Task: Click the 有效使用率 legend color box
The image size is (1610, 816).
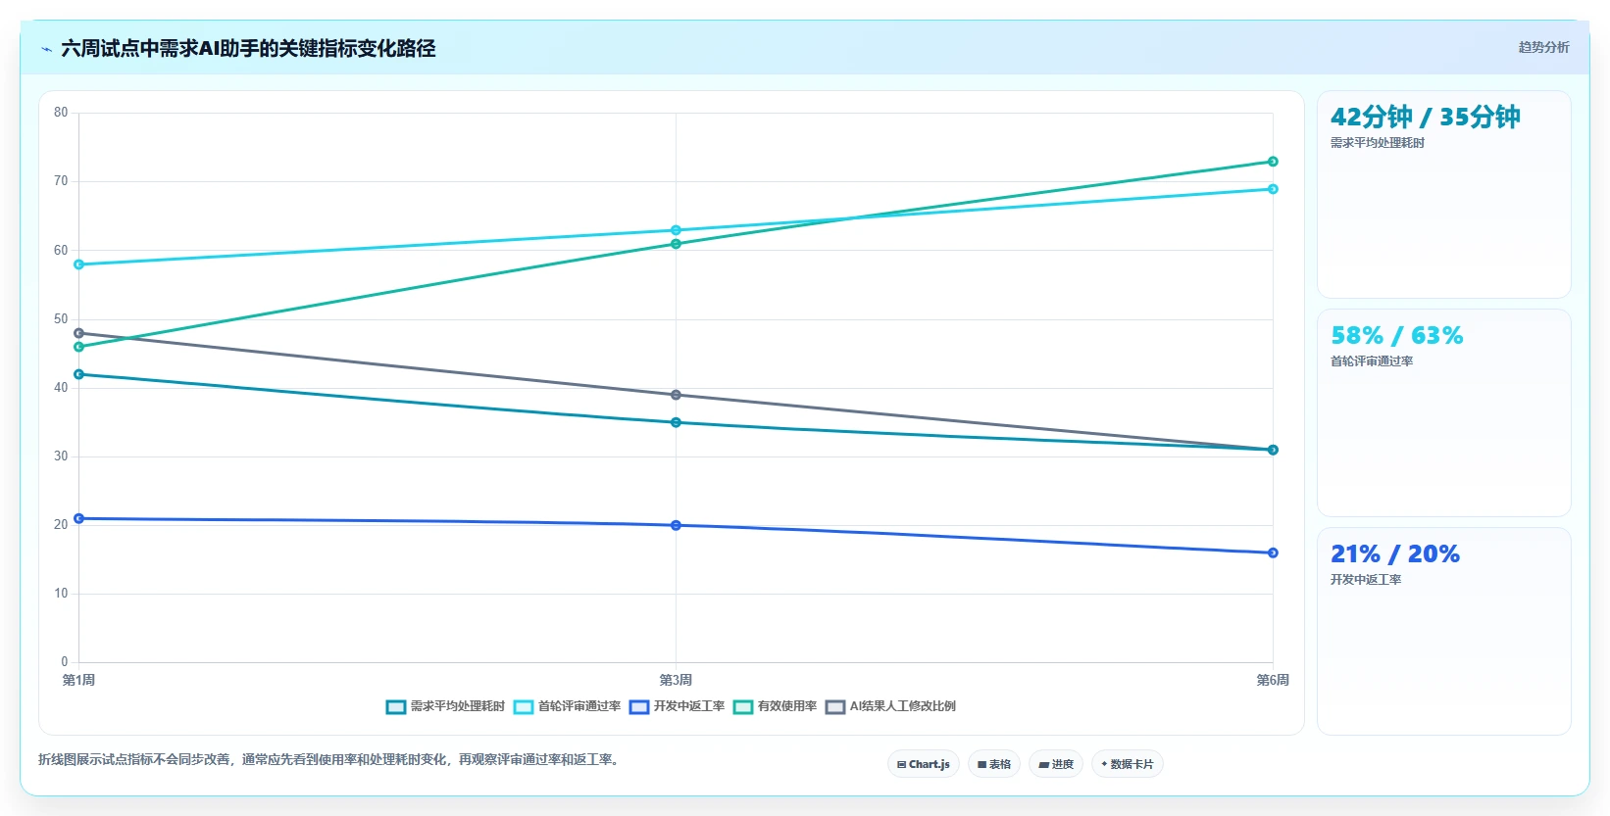Action: tap(743, 706)
